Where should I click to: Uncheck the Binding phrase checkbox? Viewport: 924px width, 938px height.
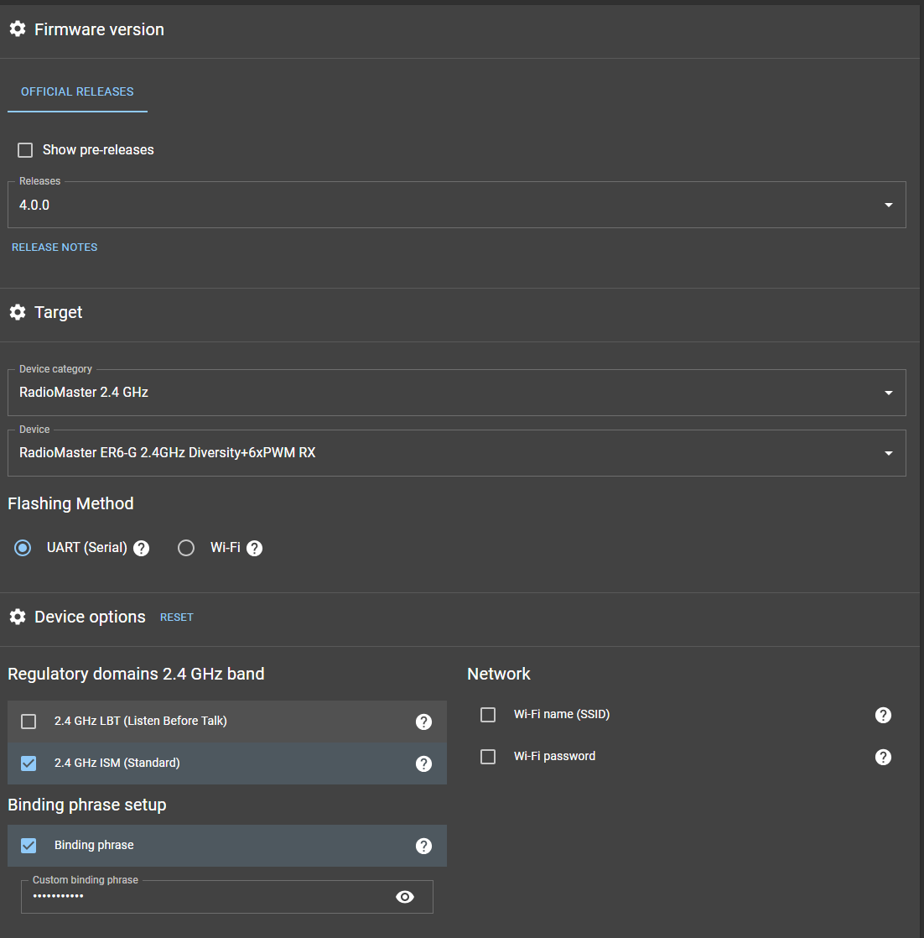click(x=29, y=845)
